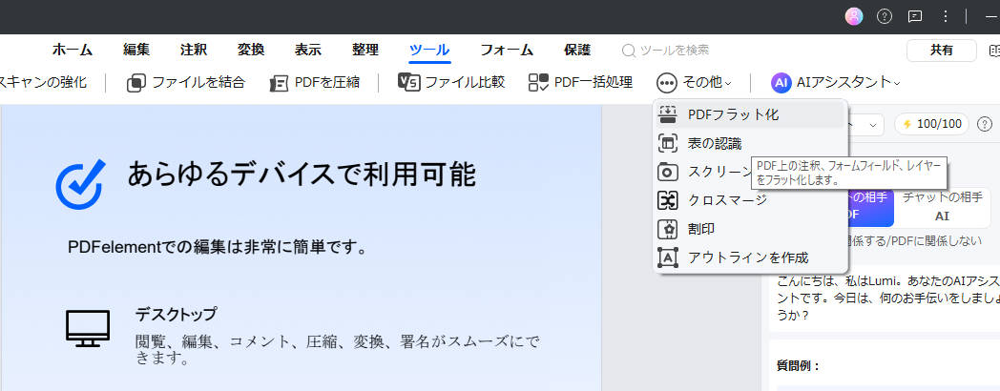Image resolution: width=1000 pixels, height=391 pixels.
Task: Choose 割印 from the menu
Action: click(x=751, y=229)
